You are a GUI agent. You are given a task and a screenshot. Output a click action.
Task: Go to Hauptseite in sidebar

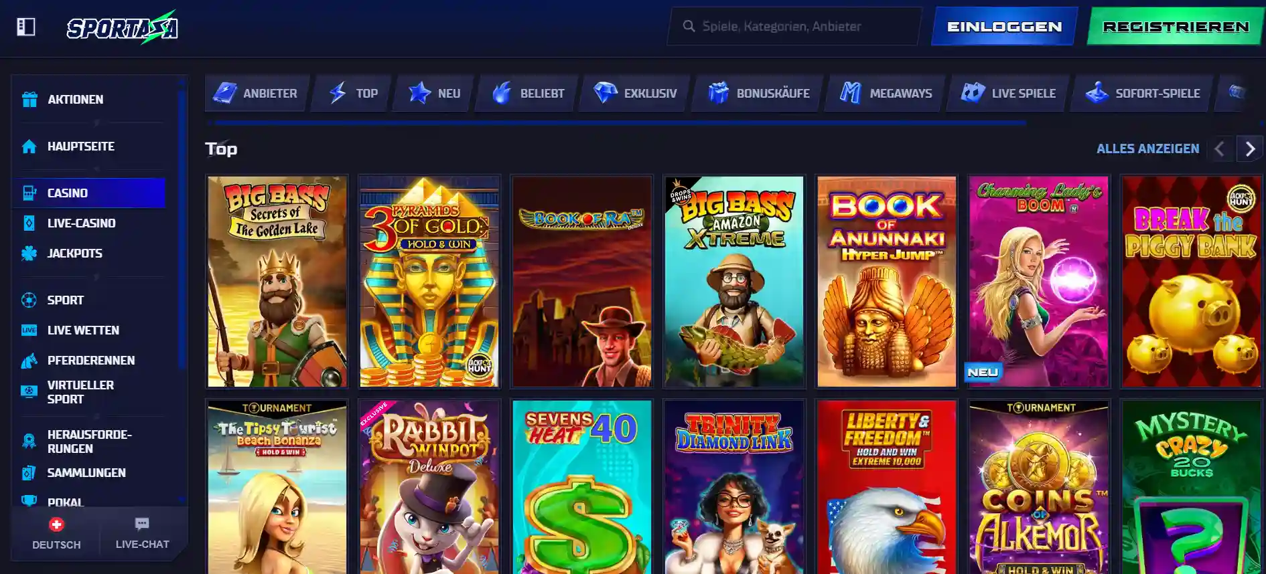click(x=88, y=146)
